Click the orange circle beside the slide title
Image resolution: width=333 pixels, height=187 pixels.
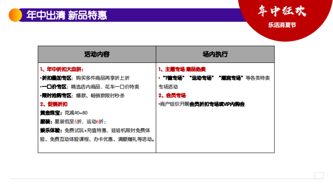[x=15, y=15]
